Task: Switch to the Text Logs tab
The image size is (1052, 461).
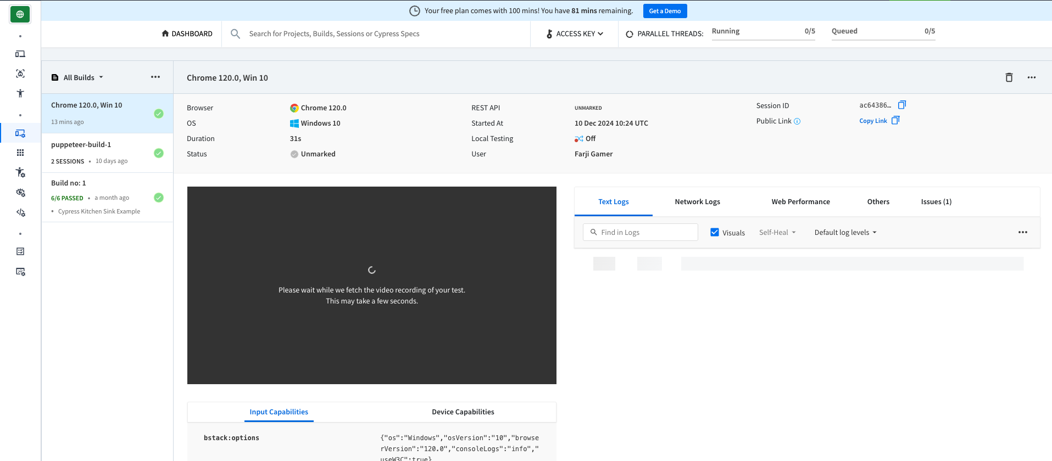Action: tap(614, 201)
